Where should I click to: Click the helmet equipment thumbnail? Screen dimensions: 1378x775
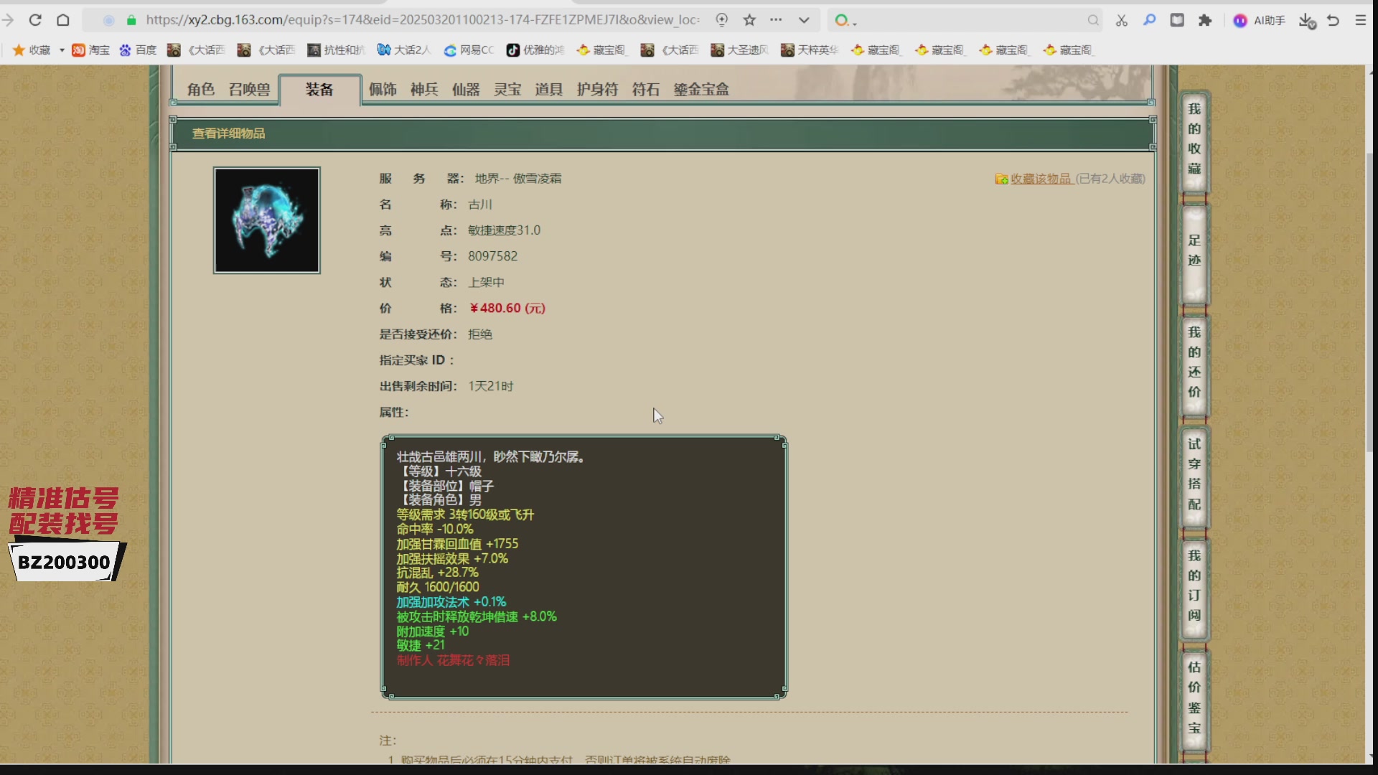point(266,220)
